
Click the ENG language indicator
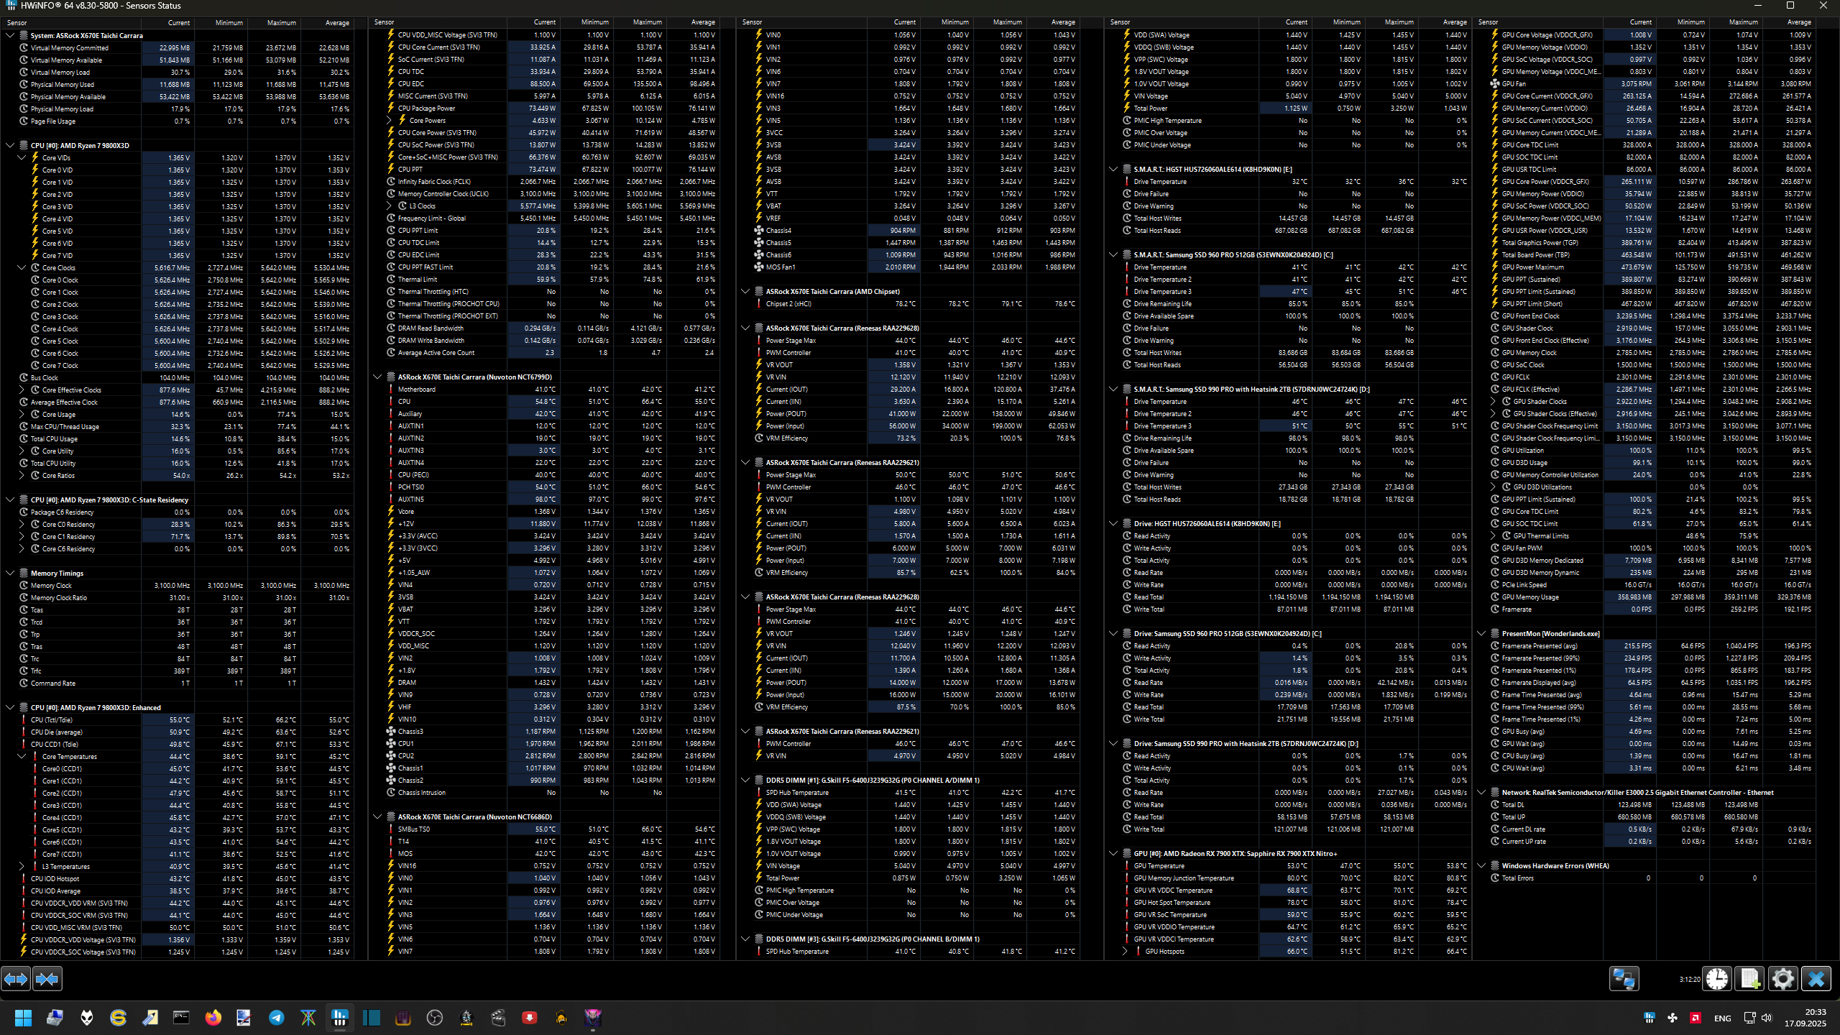(x=1722, y=1018)
